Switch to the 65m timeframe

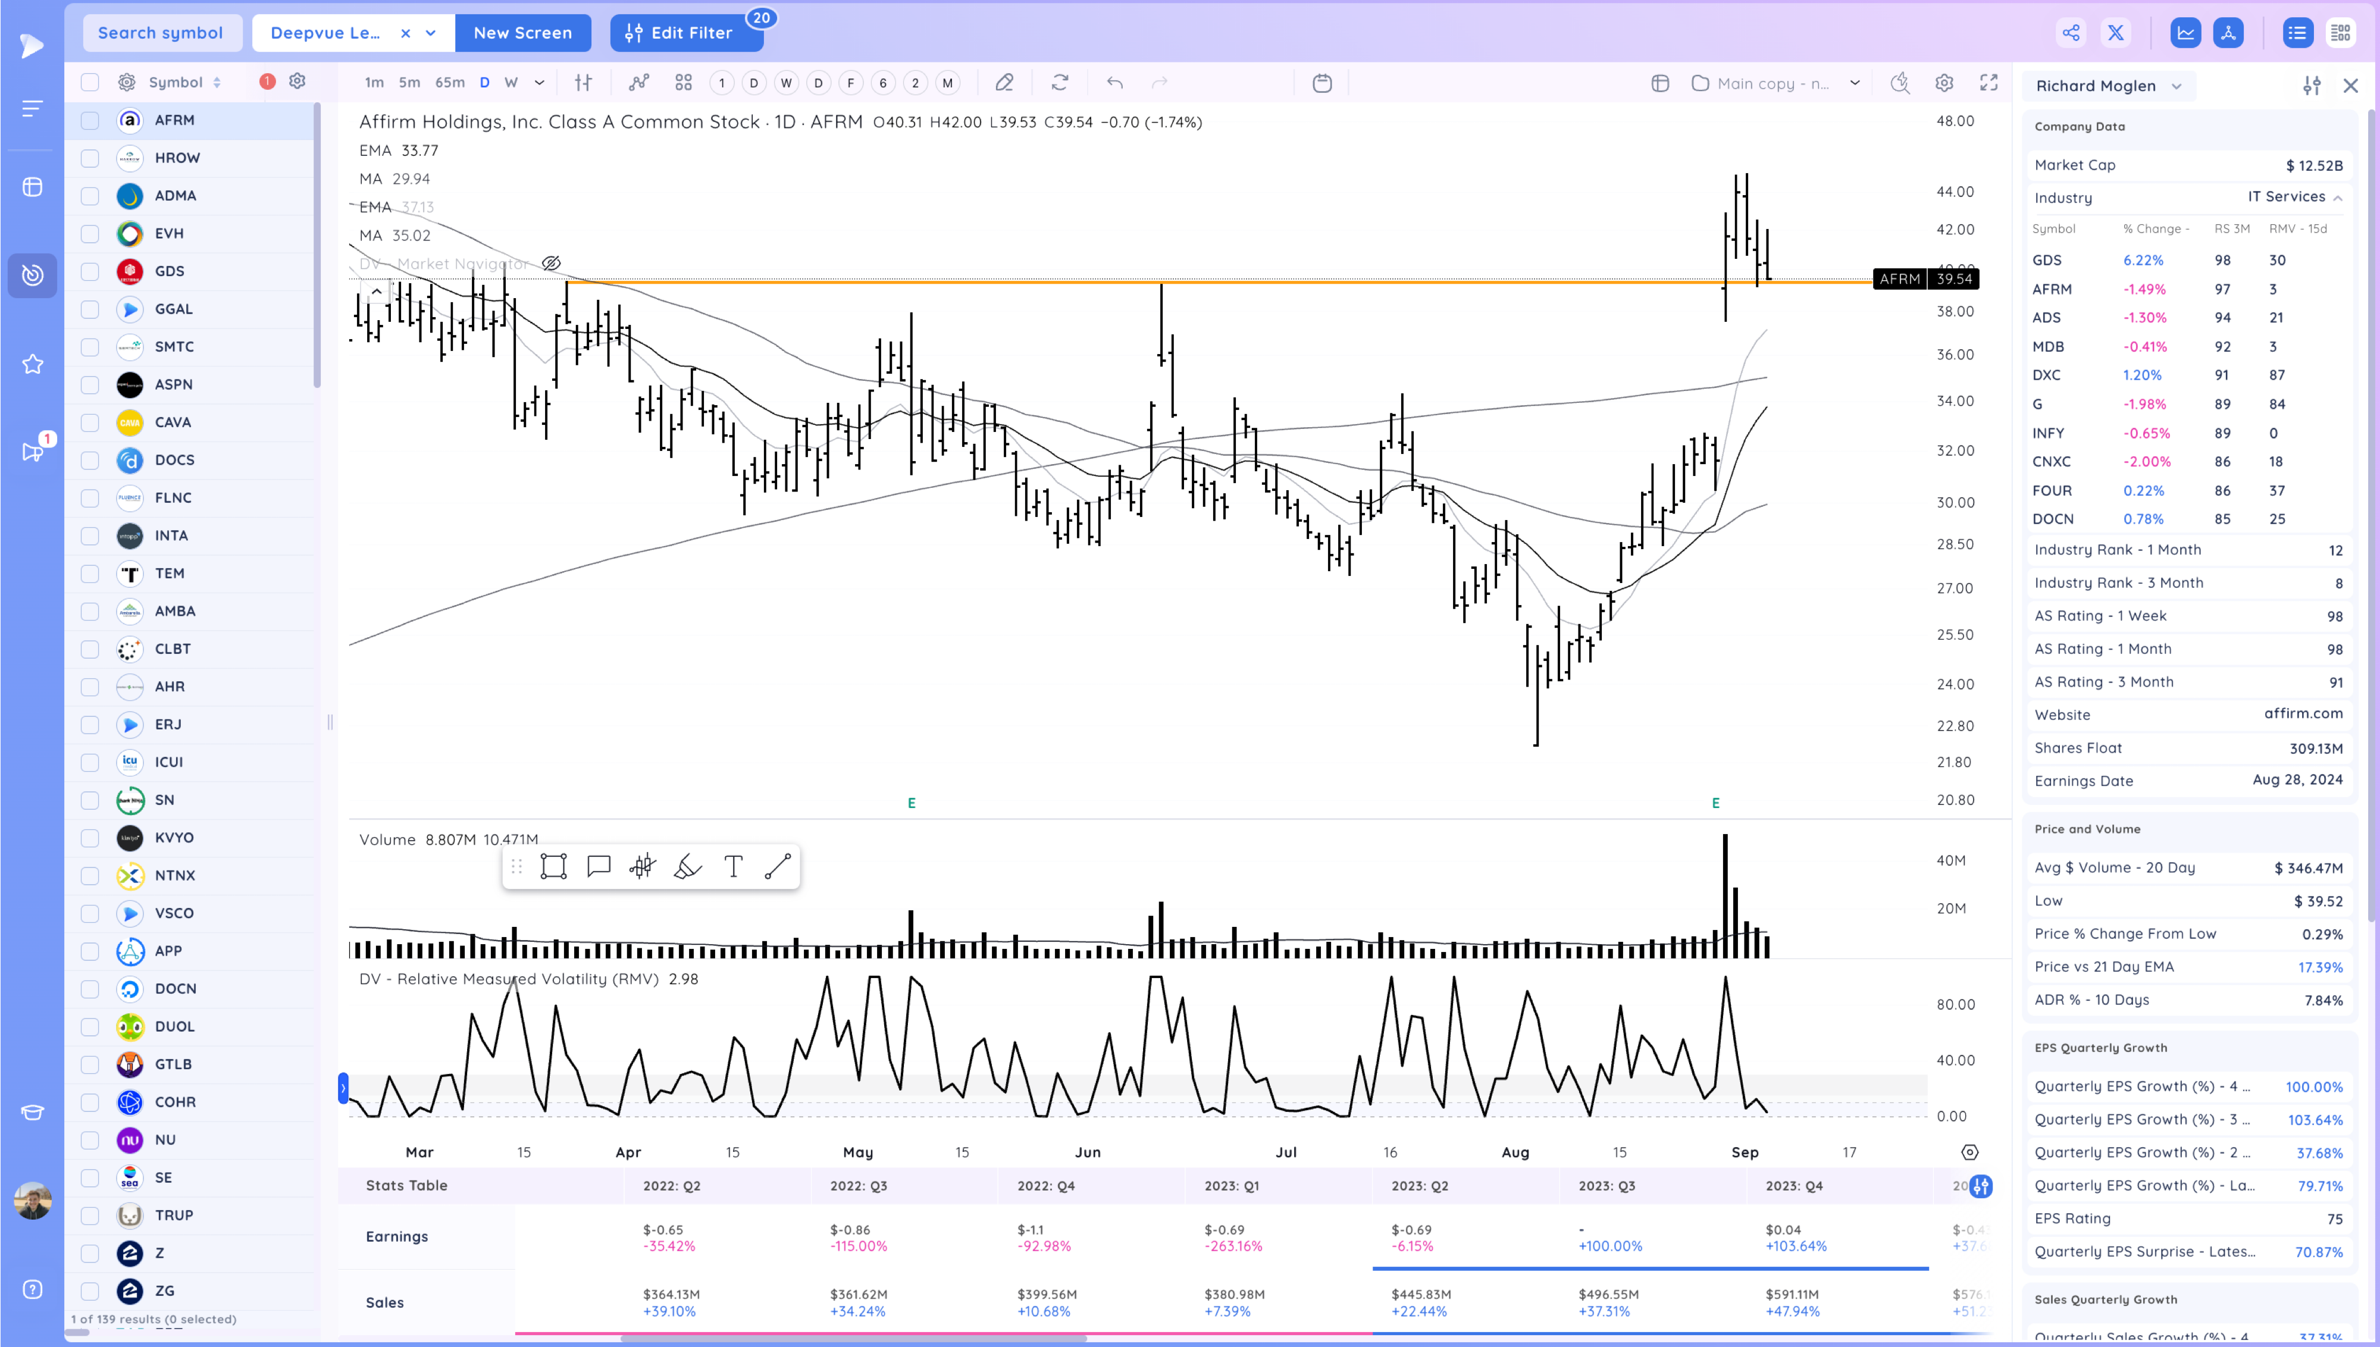450,82
